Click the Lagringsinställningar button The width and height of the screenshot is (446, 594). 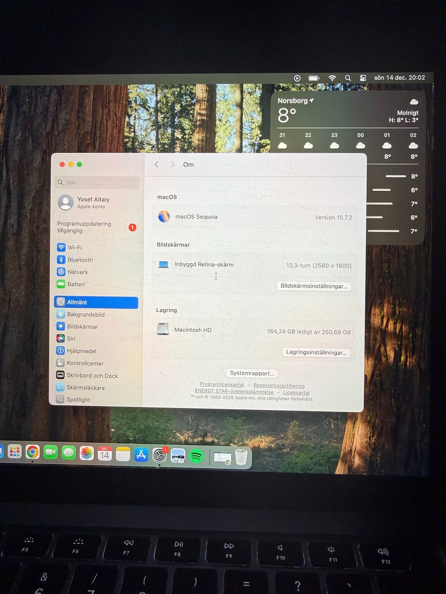[x=316, y=352]
